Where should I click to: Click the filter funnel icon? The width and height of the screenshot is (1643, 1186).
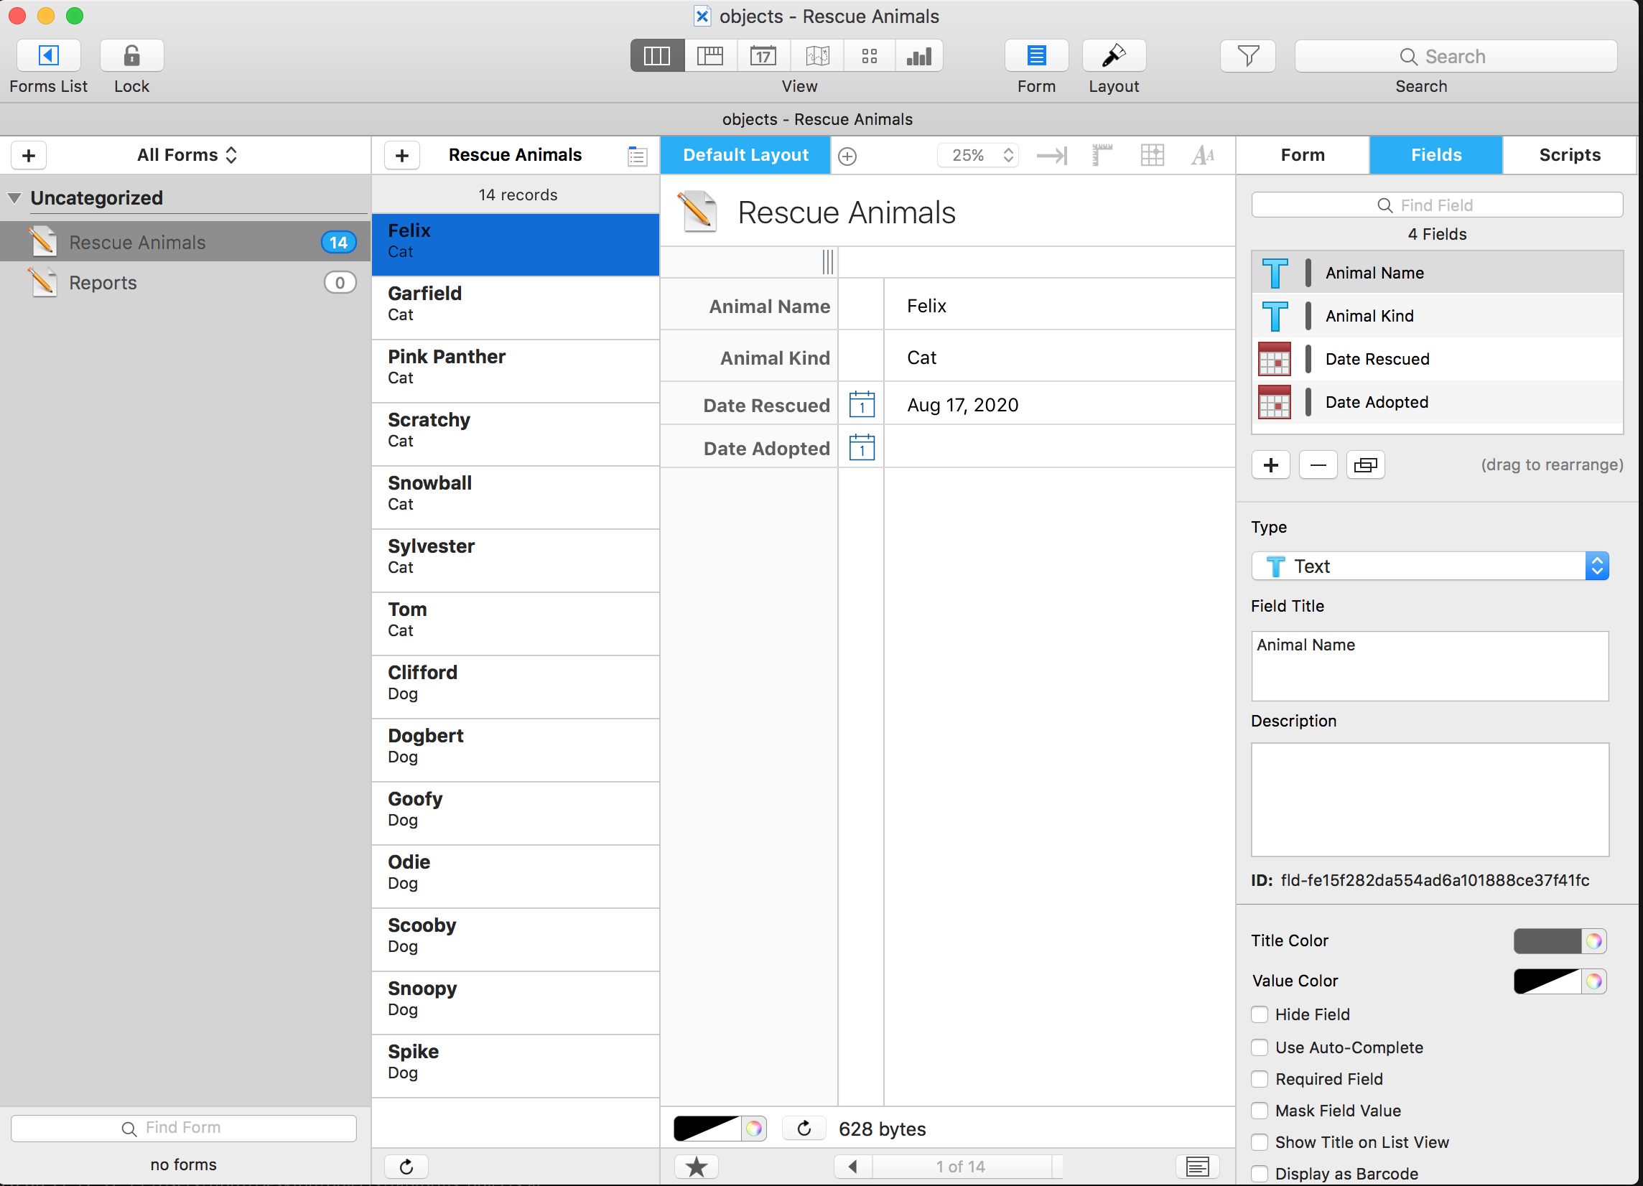(x=1247, y=56)
